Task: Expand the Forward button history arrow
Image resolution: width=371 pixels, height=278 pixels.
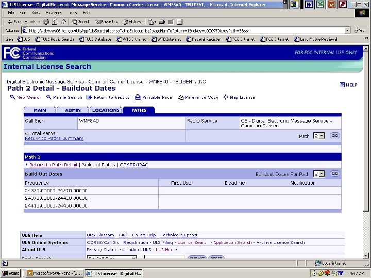Action: click(x=39, y=22)
